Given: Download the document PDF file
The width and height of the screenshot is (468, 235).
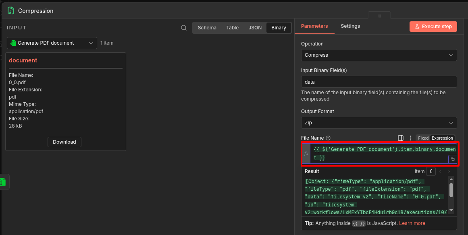Looking at the screenshot, I should click(64, 142).
